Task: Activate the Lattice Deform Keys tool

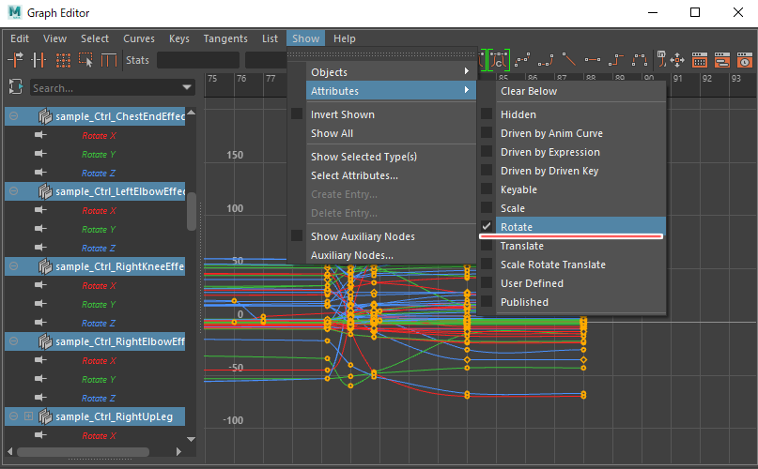Action: [x=63, y=60]
